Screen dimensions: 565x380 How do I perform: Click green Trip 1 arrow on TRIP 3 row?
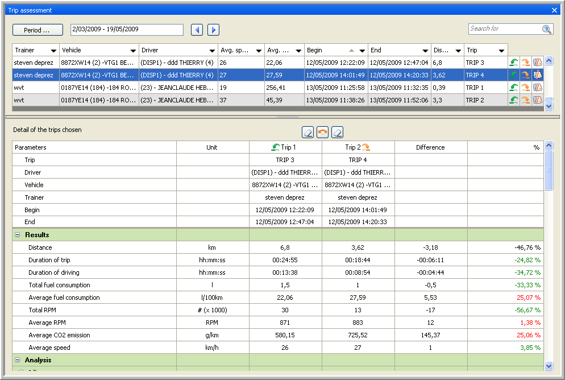point(514,63)
